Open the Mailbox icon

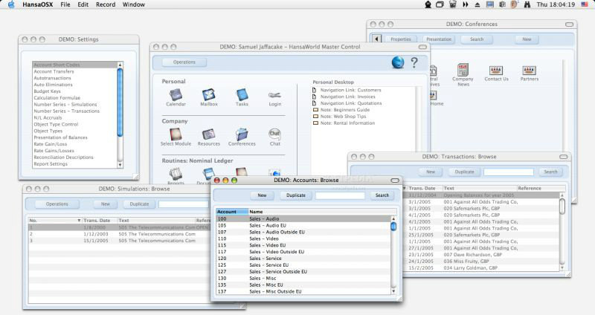click(x=209, y=95)
